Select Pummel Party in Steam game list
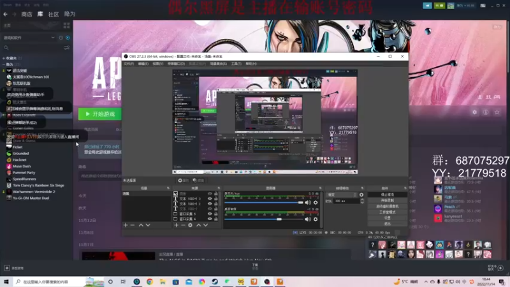Viewport: 510px width, 287px height. 24,173
